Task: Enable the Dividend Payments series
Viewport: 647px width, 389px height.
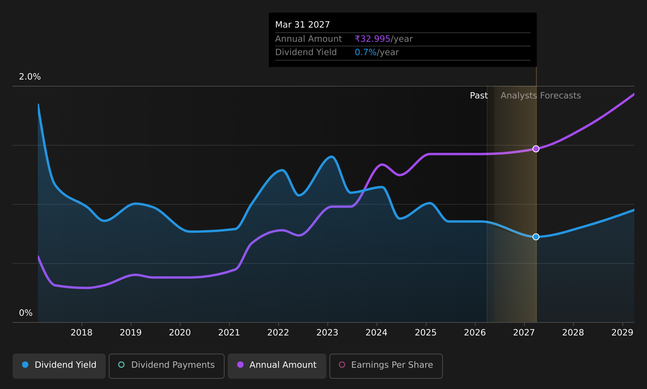Action: (x=167, y=366)
